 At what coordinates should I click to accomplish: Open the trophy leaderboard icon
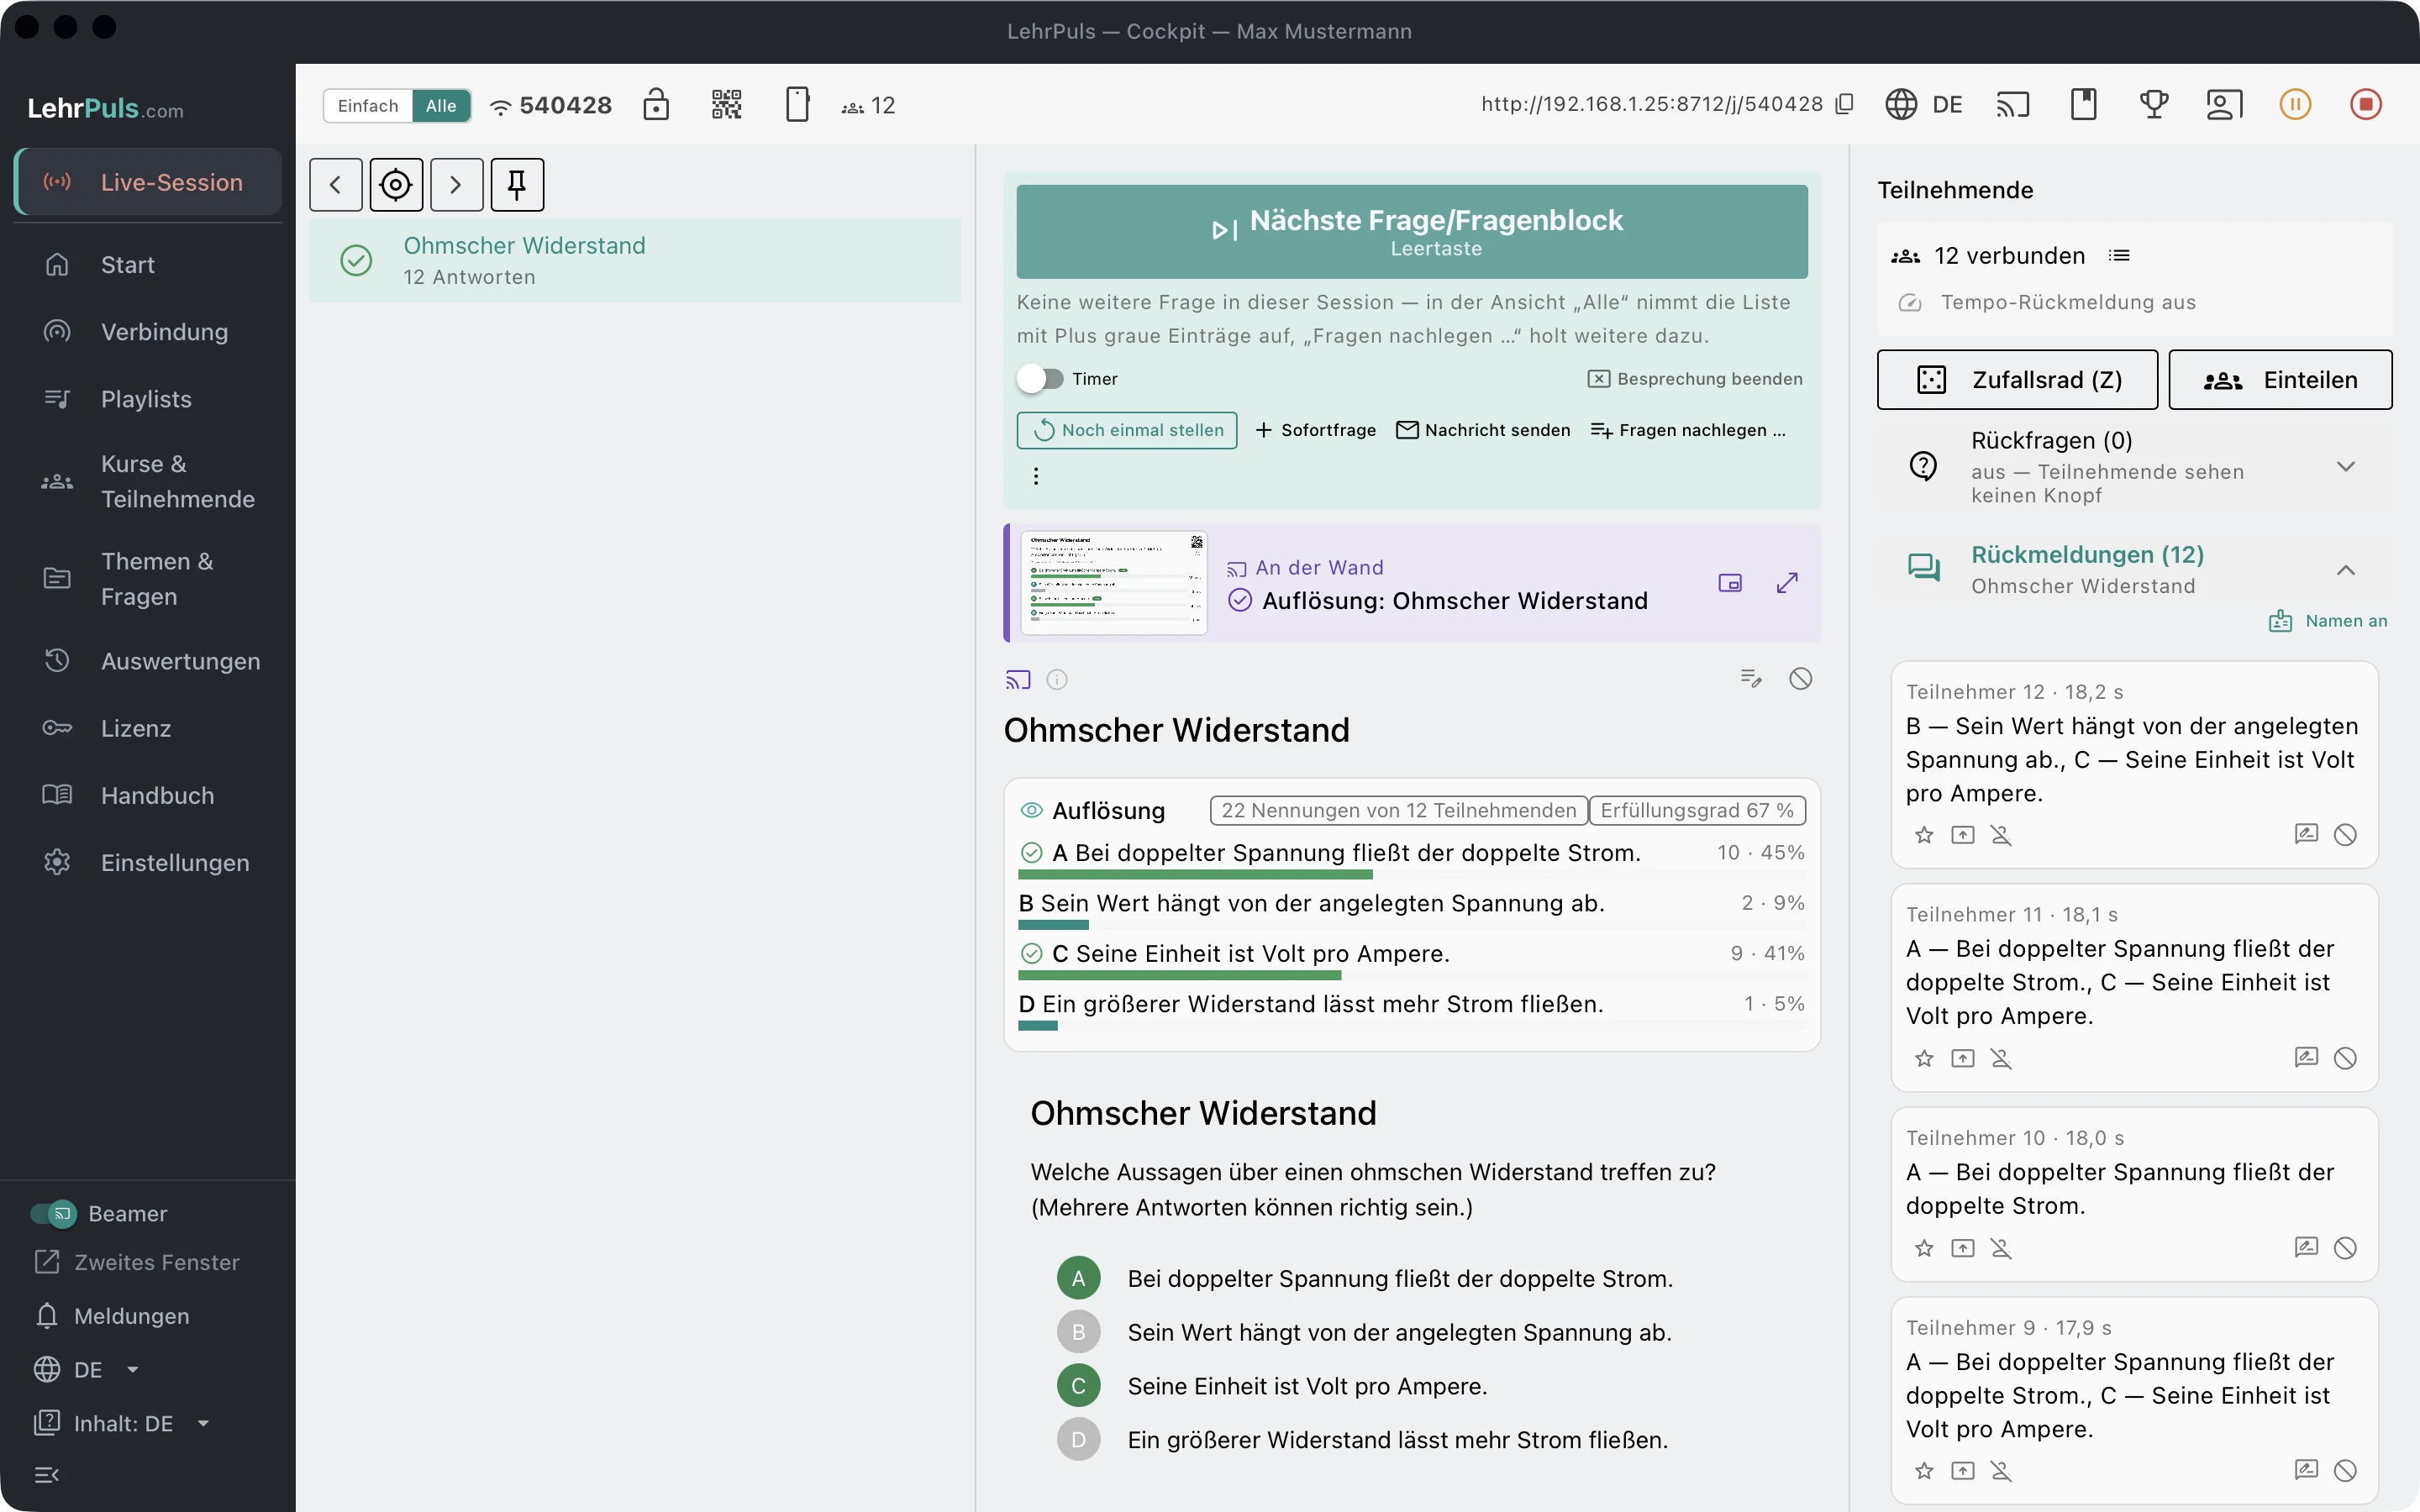click(x=2154, y=104)
